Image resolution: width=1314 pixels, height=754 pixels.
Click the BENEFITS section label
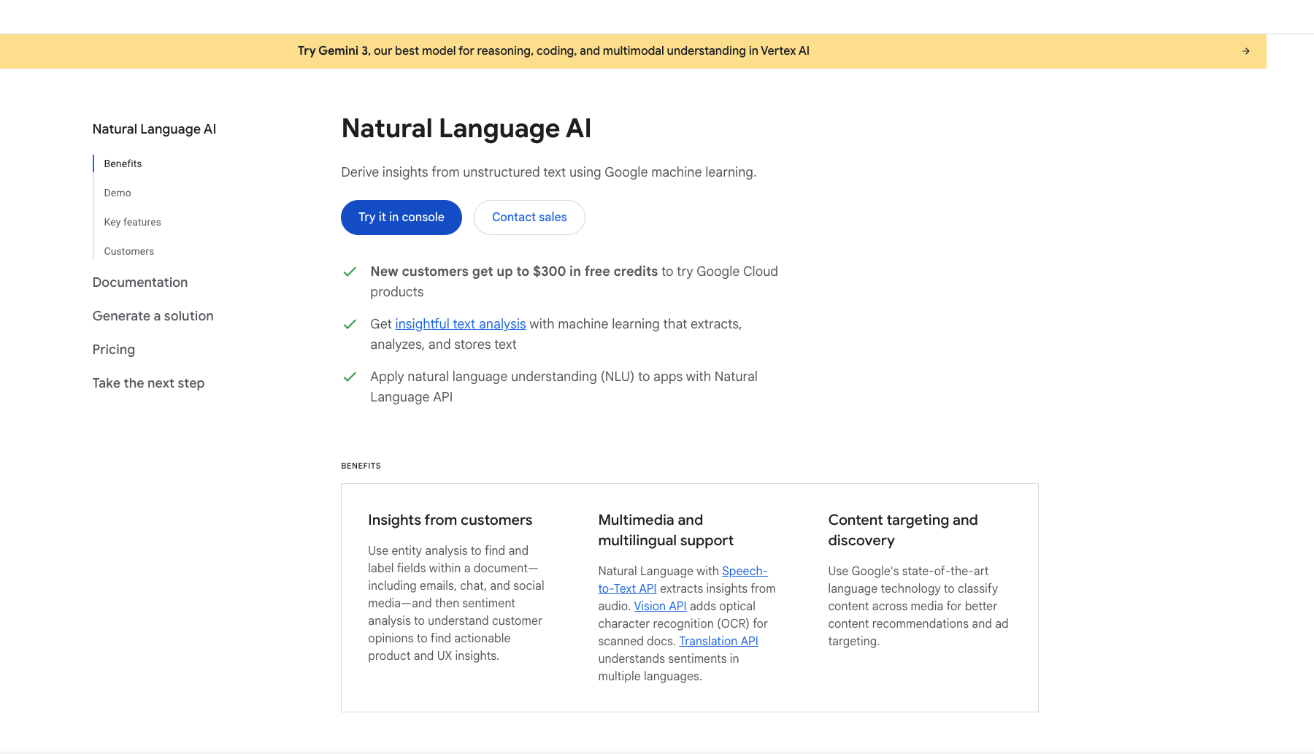[361, 466]
